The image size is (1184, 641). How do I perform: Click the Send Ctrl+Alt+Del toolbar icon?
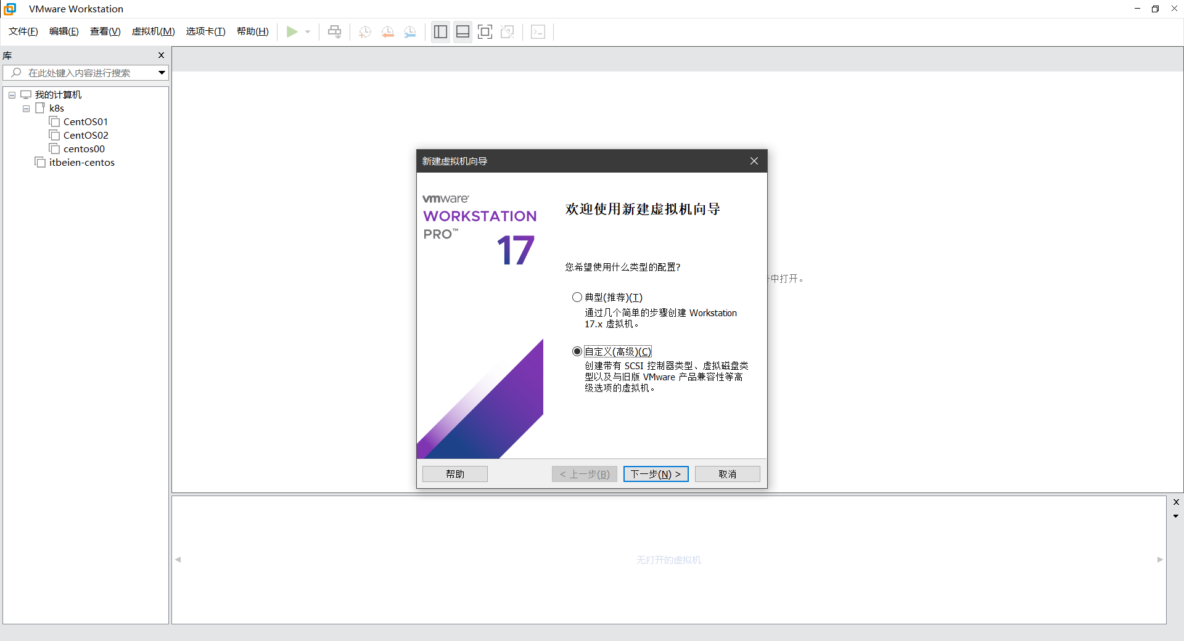(x=334, y=32)
